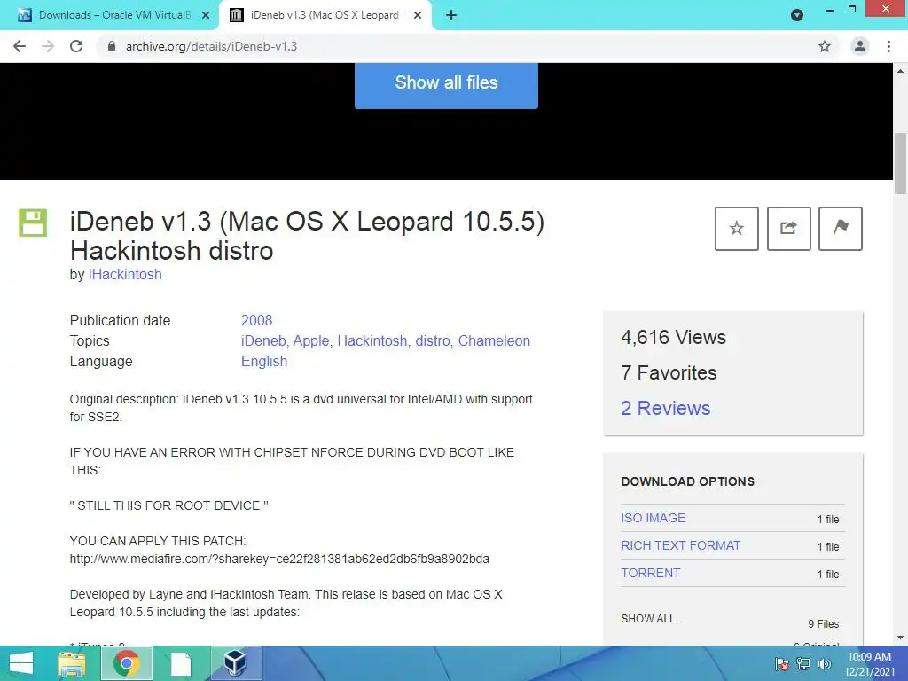The width and height of the screenshot is (908, 681).
Task: Select the iDeneb v1.3 tab
Action: click(325, 15)
